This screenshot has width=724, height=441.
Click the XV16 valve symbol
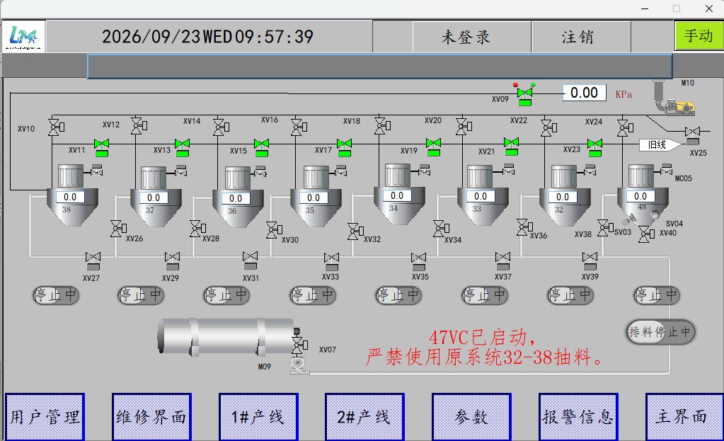(299, 127)
